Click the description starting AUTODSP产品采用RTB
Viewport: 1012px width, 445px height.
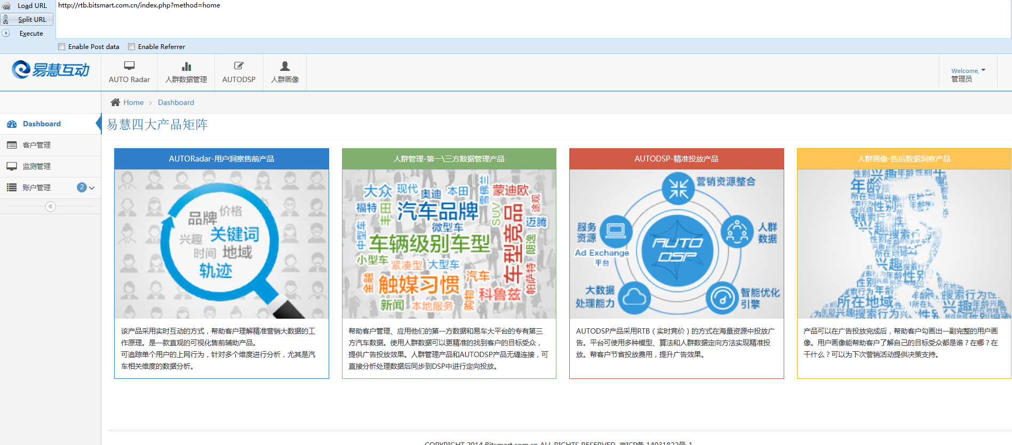tap(675, 343)
